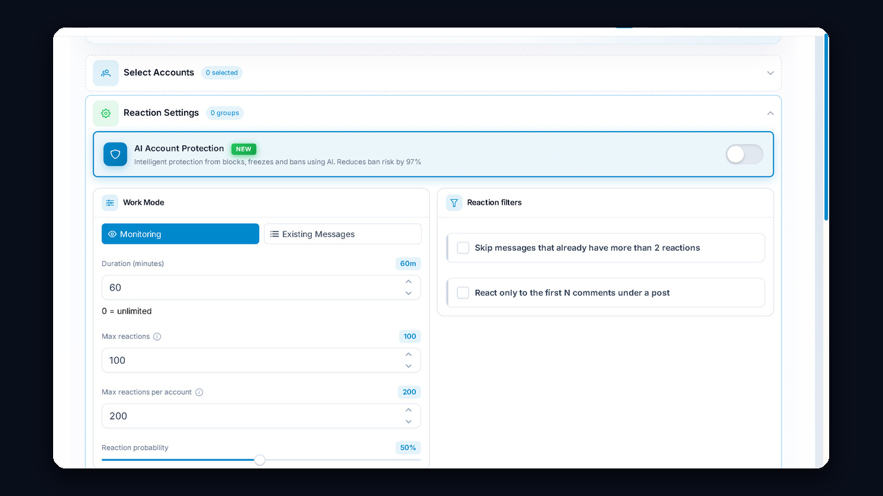Check Skip messages with more than 2 reactions
The width and height of the screenshot is (883, 496).
(x=463, y=248)
